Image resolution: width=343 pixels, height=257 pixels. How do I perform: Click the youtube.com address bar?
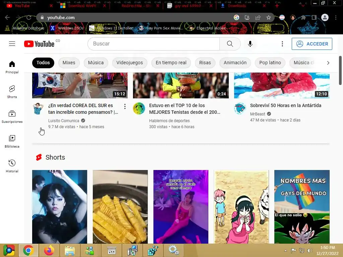click(136, 17)
